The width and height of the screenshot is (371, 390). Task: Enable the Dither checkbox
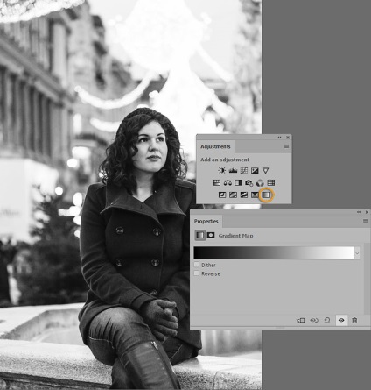197,265
